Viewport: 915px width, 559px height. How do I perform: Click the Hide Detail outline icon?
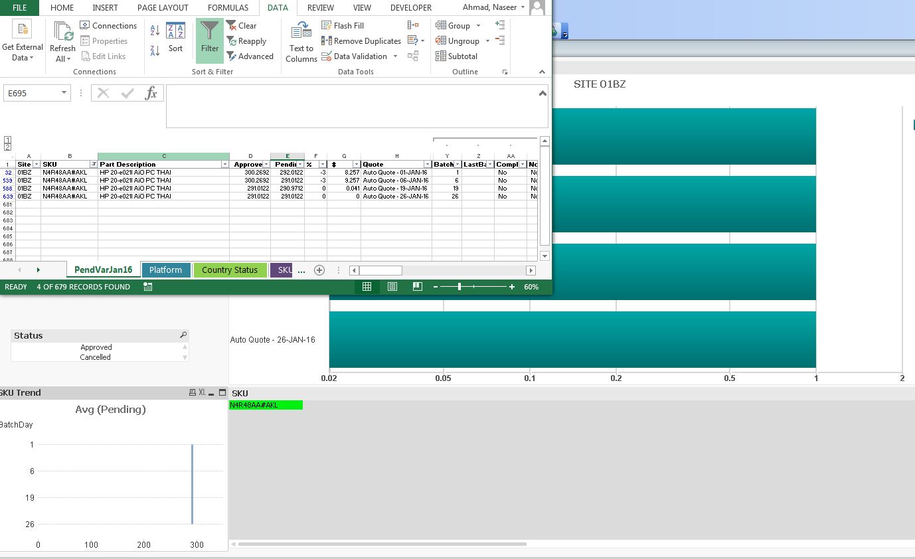click(x=500, y=40)
